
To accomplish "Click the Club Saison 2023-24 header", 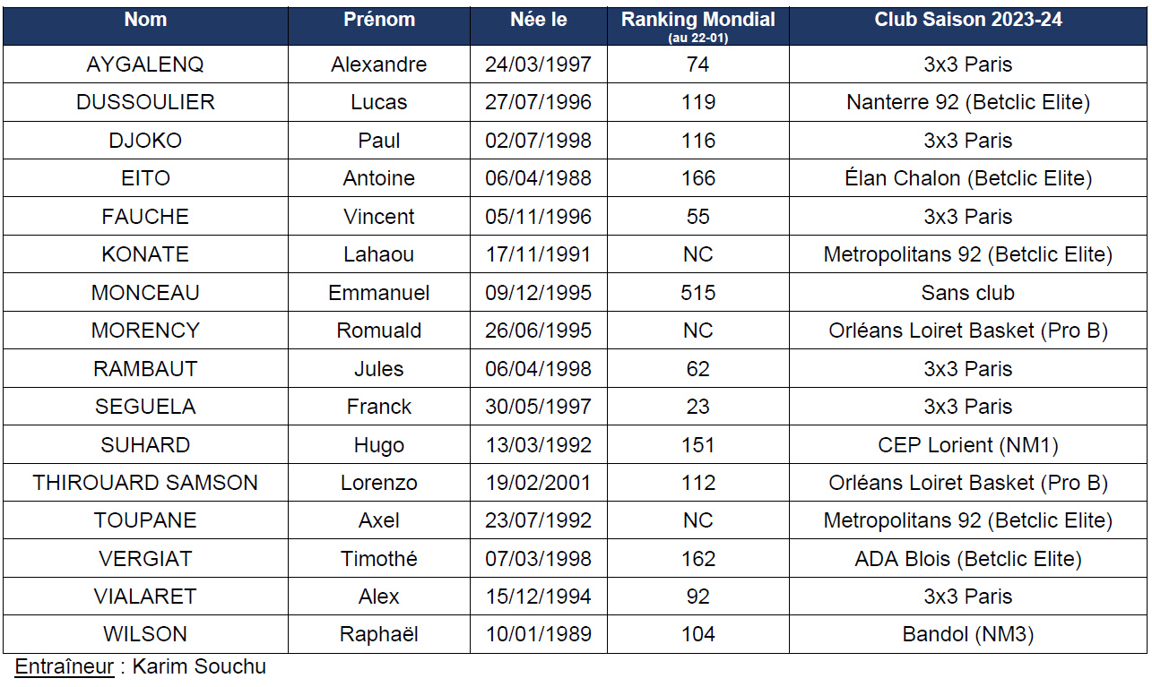I will (x=968, y=20).
